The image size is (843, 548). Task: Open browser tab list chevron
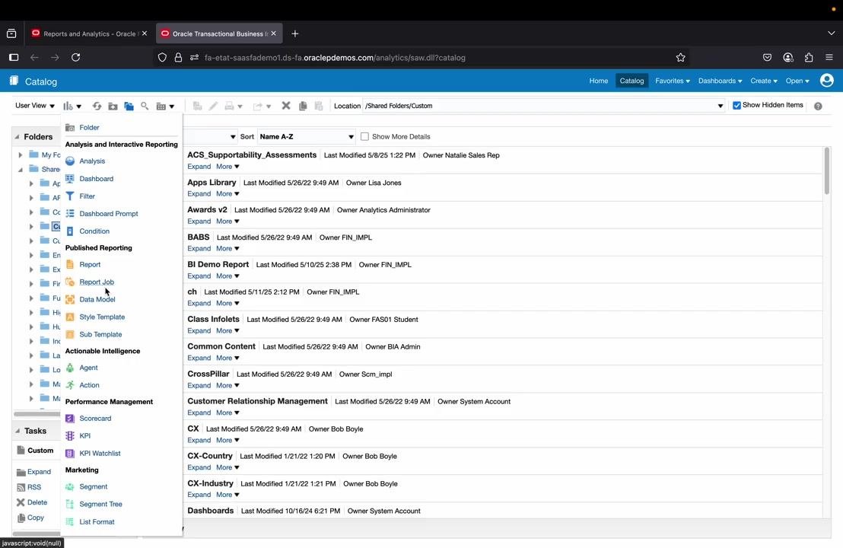coord(831,33)
